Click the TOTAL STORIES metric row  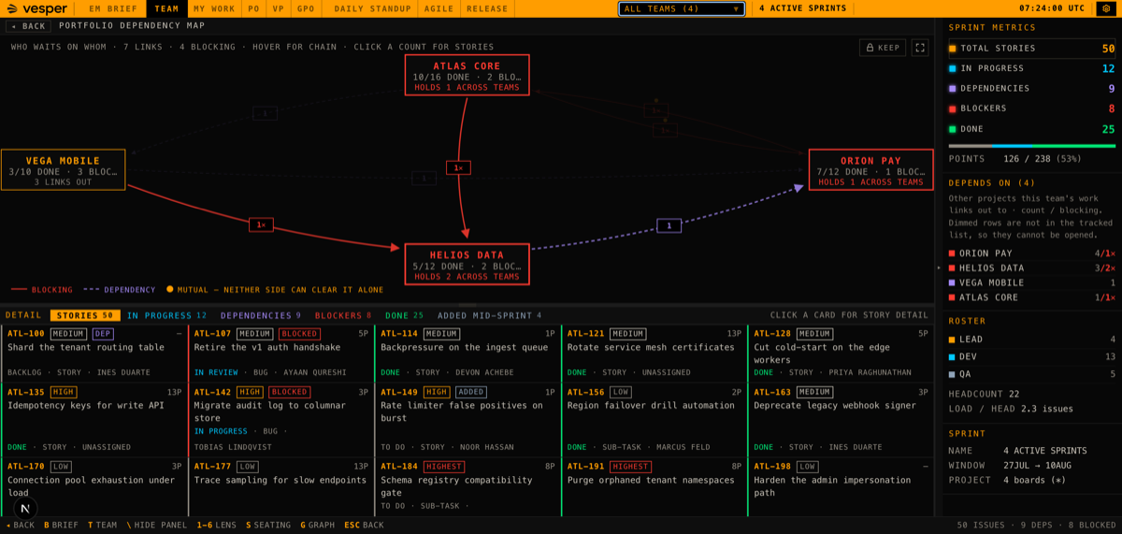click(x=1031, y=49)
